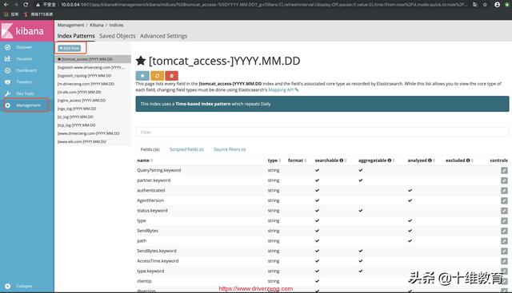Show info for analyzed column
The width and height of the screenshot is (512, 293).
pos(430,160)
